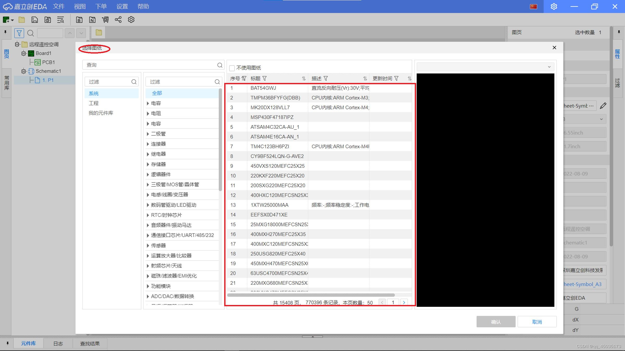Click the project tree search magnifier icon
The image size is (625, 351).
tap(30, 33)
